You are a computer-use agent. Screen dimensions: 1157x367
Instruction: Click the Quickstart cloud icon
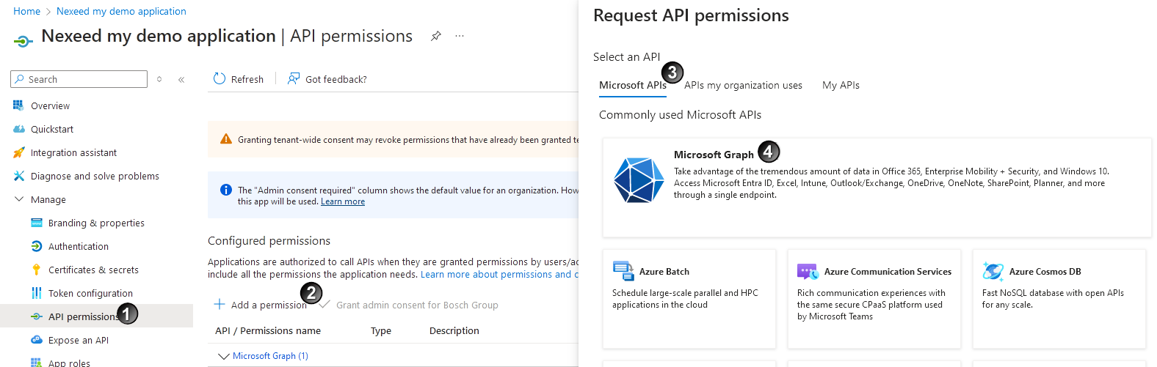(18, 129)
